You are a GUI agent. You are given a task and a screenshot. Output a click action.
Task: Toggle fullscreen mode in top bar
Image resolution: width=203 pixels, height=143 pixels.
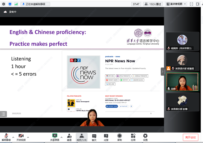pyautogui.click(x=192, y=4)
